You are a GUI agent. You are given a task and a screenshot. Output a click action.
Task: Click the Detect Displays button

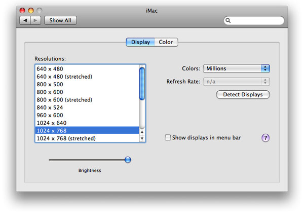pyautogui.click(x=243, y=94)
